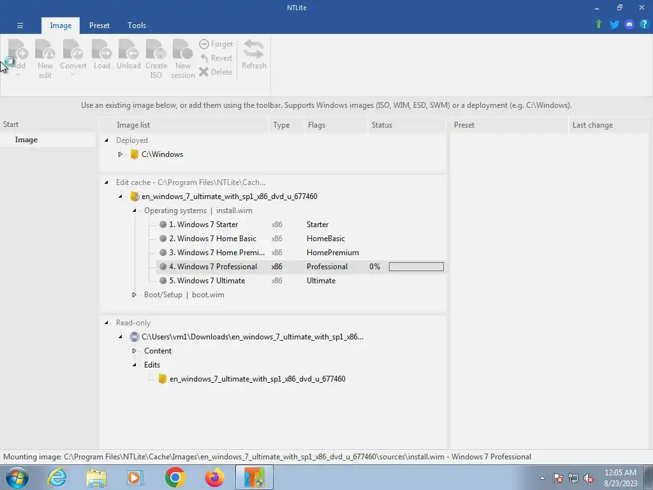Select 5. Windows 7 Ultimate row

301,281
